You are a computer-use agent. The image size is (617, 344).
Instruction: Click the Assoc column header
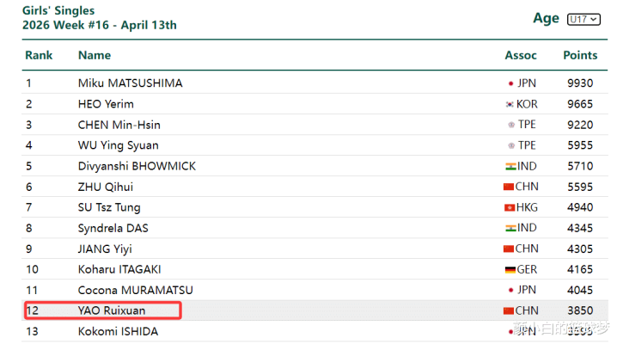point(521,55)
